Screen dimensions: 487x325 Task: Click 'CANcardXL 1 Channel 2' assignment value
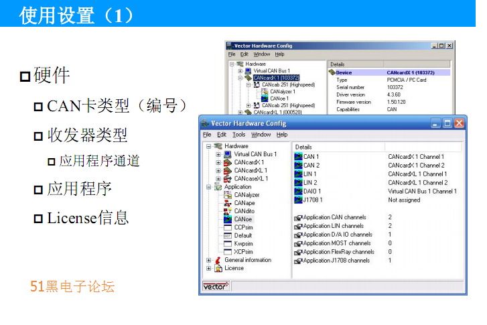[418, 183]
